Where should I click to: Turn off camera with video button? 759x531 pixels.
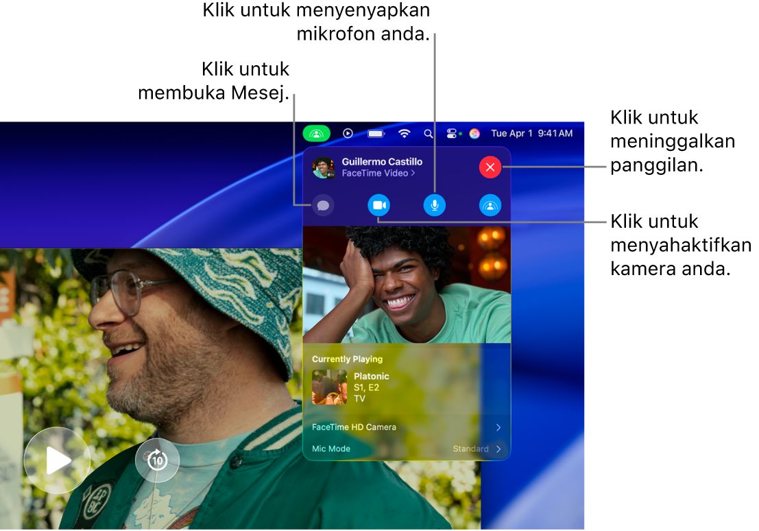pos(379,205)
